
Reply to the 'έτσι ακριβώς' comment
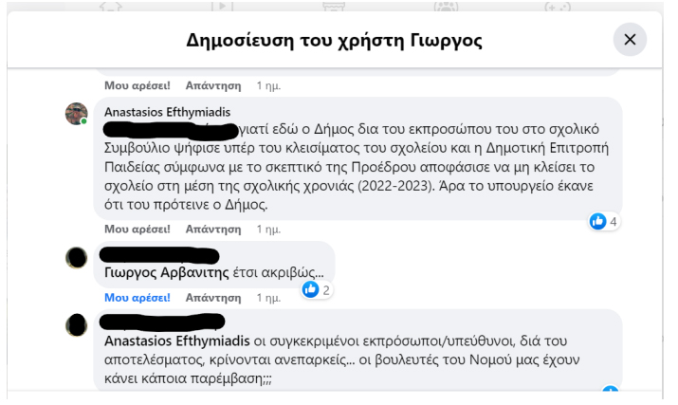pyautogui.click(x=213, y=298)
